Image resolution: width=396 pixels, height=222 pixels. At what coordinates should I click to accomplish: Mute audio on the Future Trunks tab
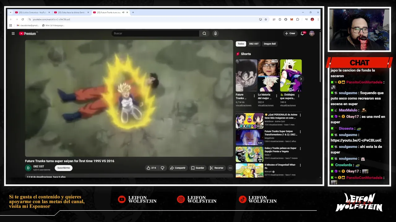click(x=123, y=12)
